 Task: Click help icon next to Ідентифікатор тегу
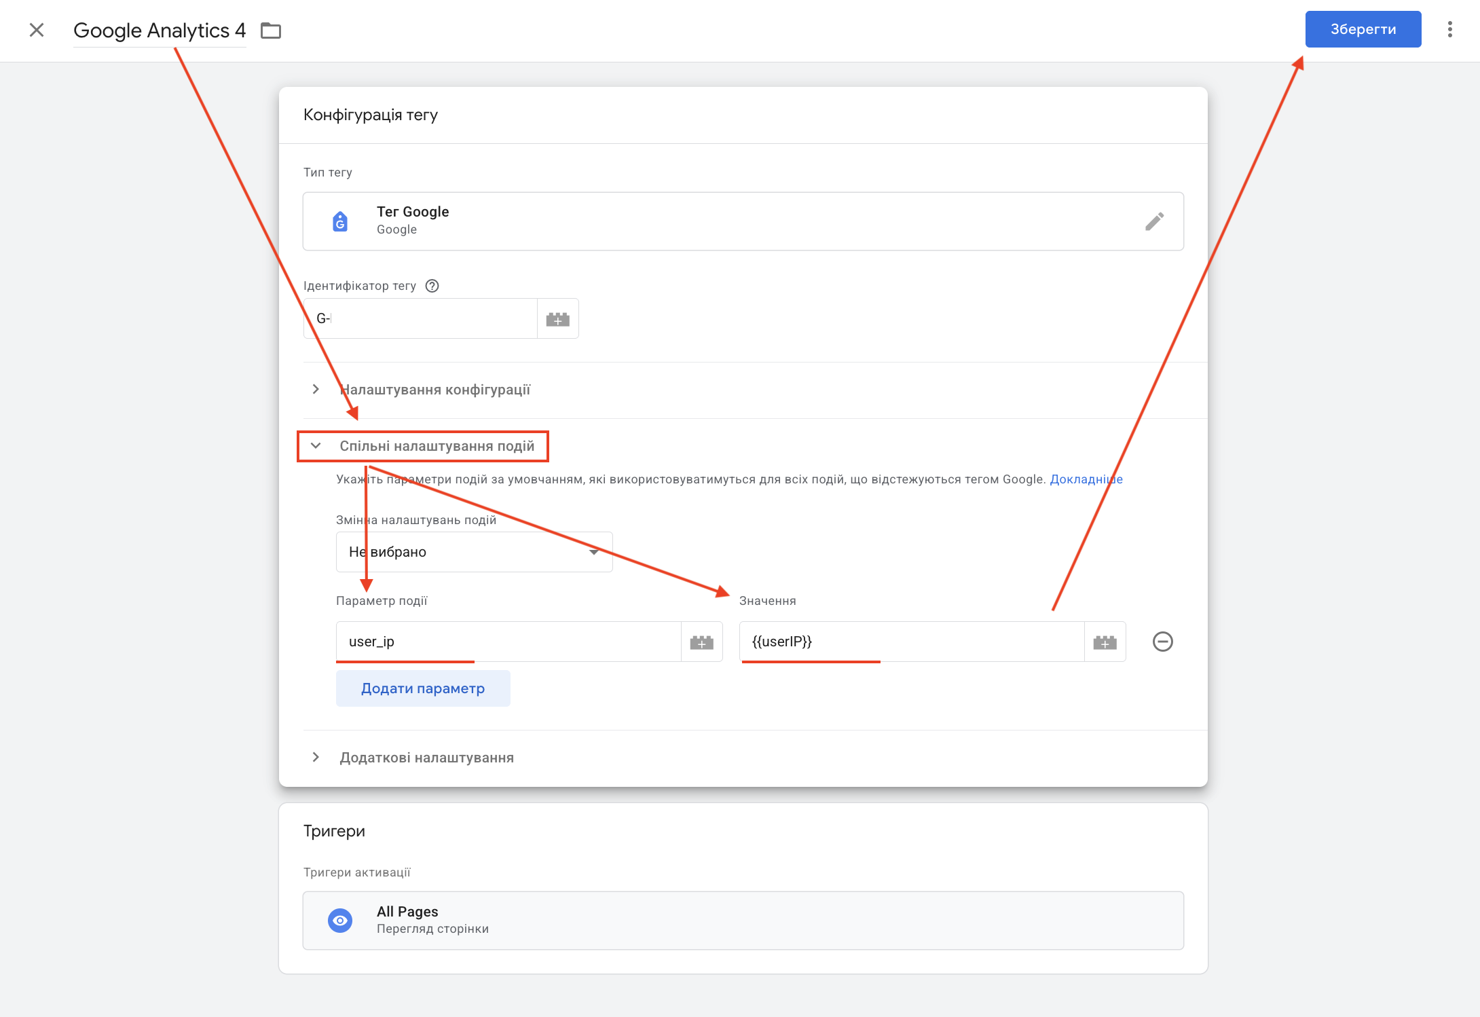click(432, 286)
